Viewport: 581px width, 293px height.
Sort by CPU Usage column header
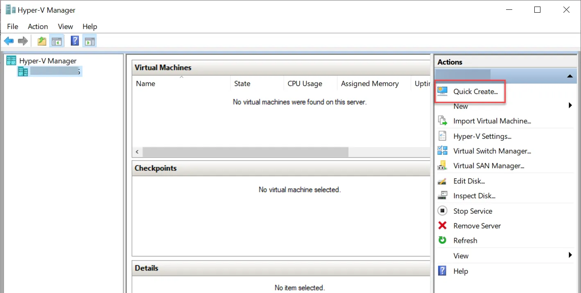(310, 83)
